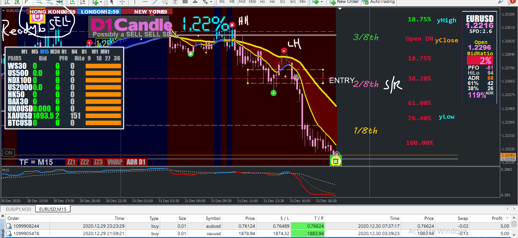This screenshot has height=238, width=518.
Task: Tile chart windows using toolbar icon
Action: (x=59, y=2)
